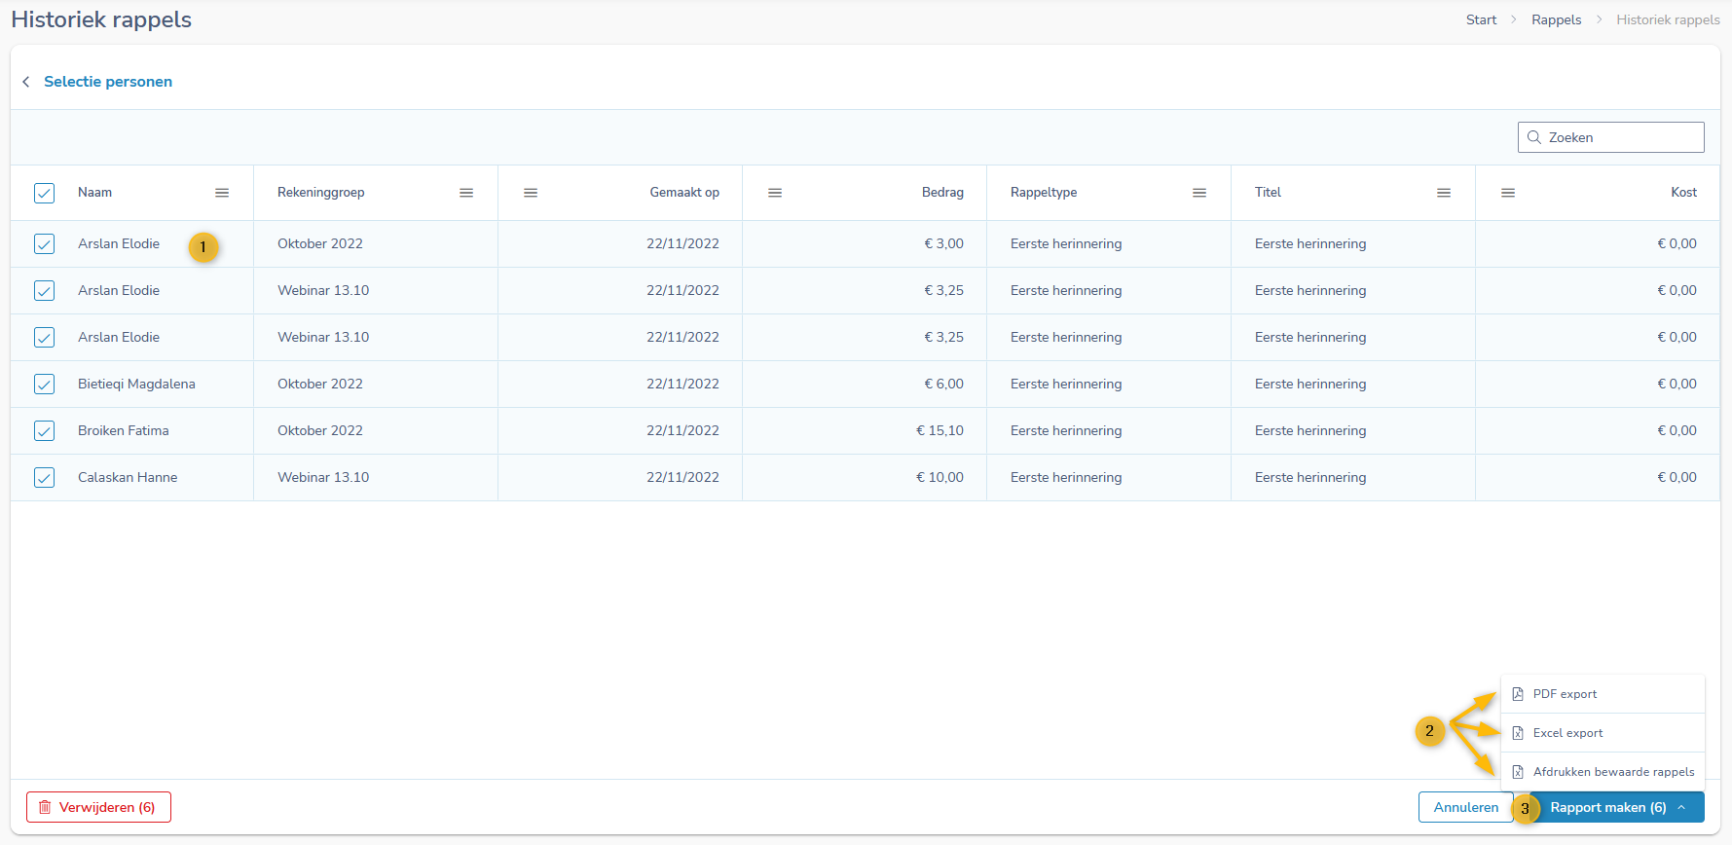Deselect the Broiken Fatima row checkbox

coord(45,431)
